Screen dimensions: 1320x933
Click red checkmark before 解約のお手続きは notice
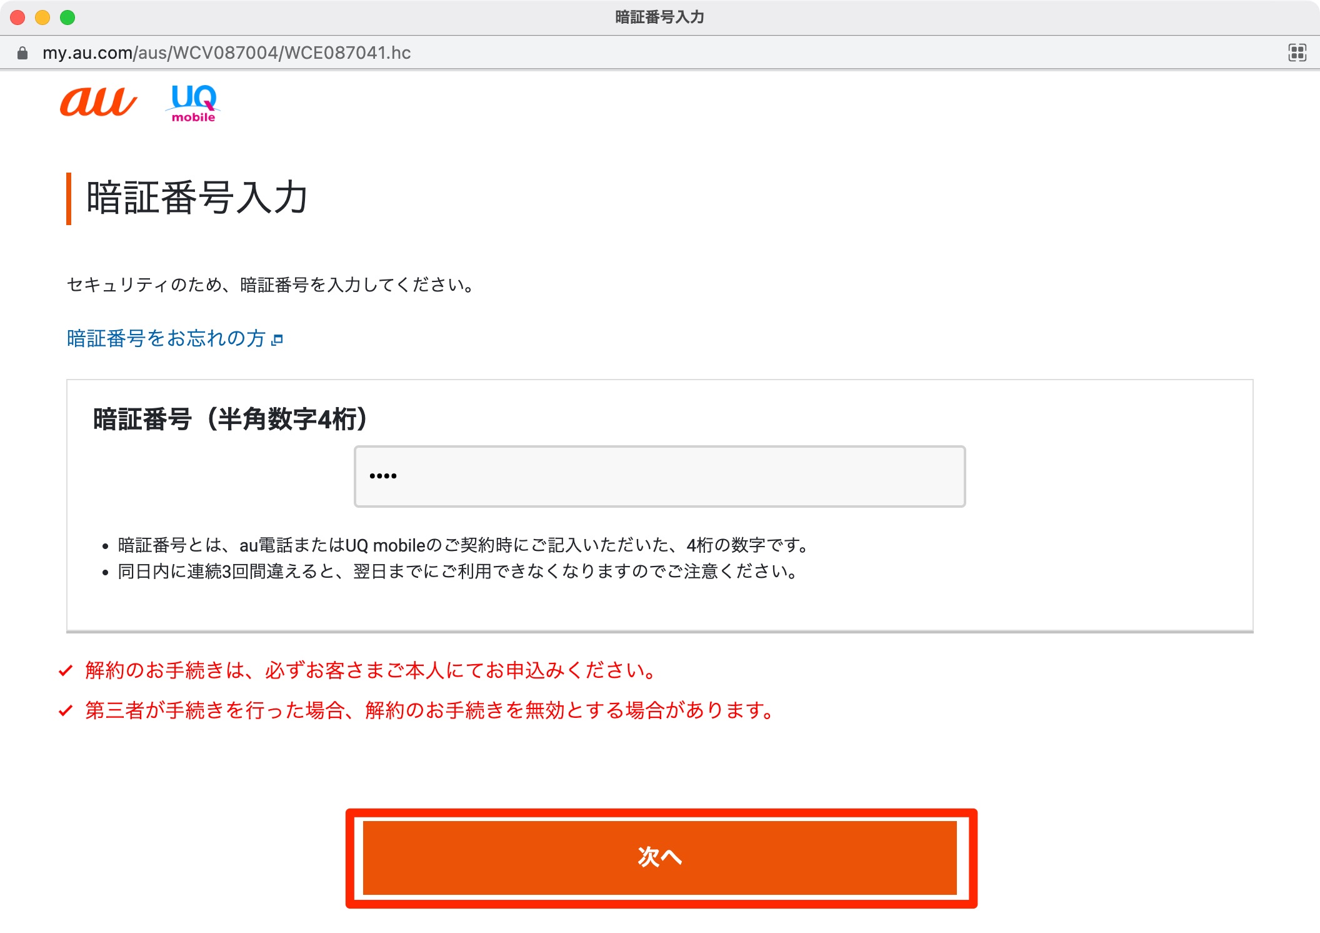(66, 671)
